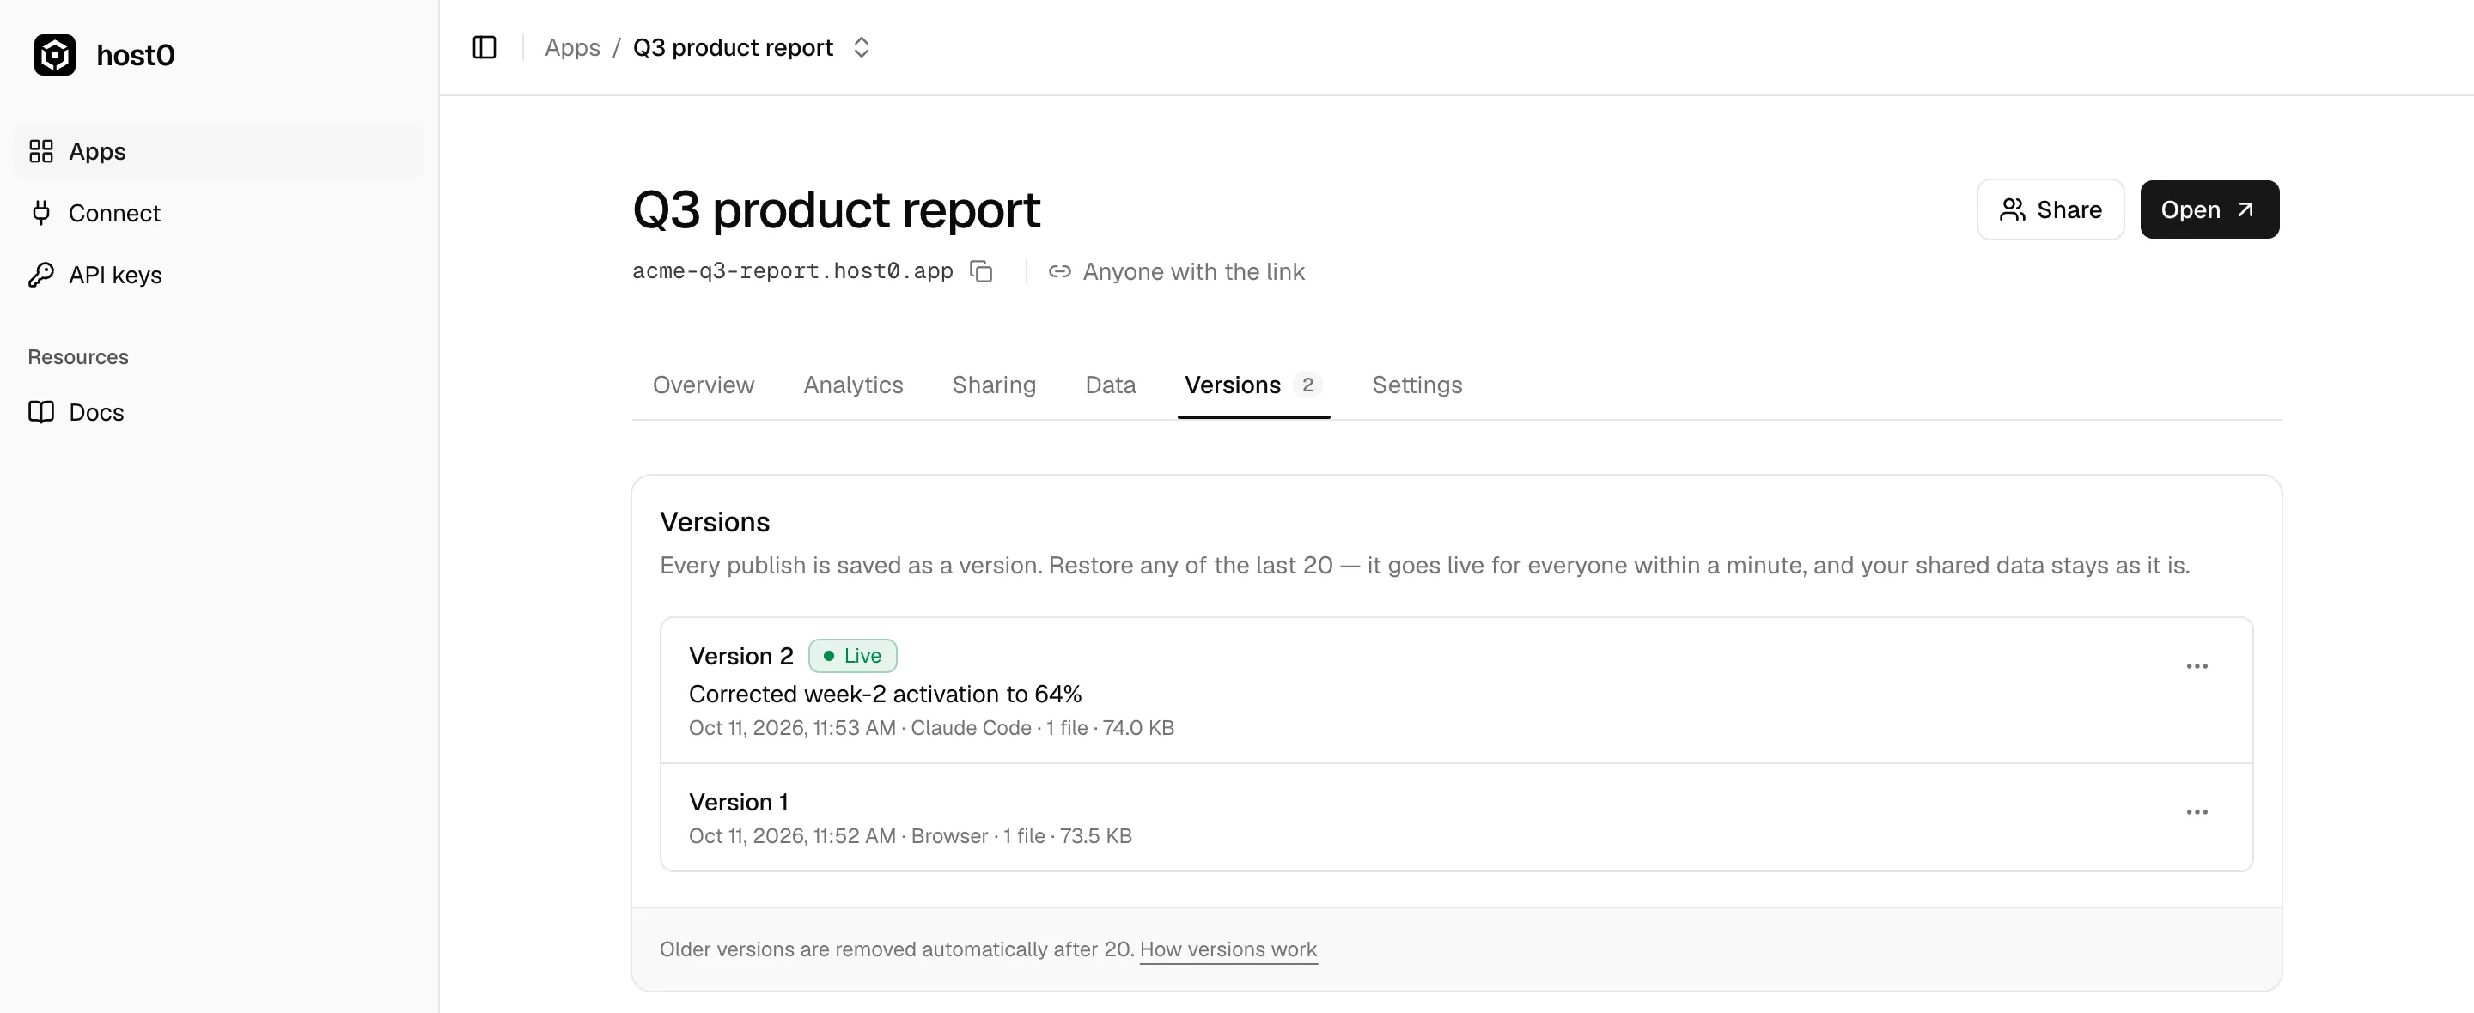Click the Resources section label
The height and width of the screenshot is (1013, 2474).
(78, 357)
